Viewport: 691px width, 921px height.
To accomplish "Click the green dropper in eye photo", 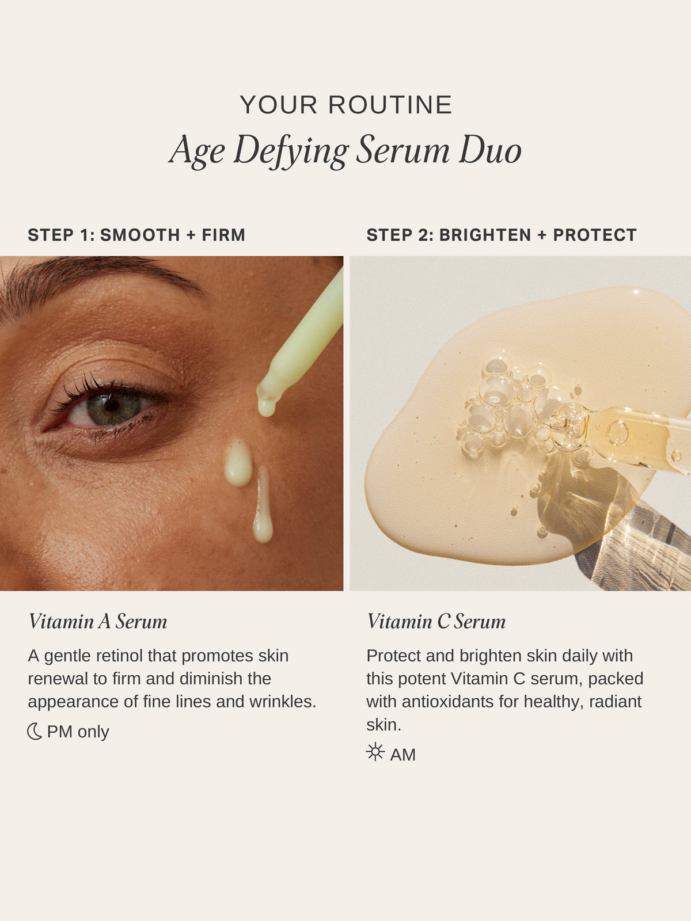I will click(x=301, y=343).
